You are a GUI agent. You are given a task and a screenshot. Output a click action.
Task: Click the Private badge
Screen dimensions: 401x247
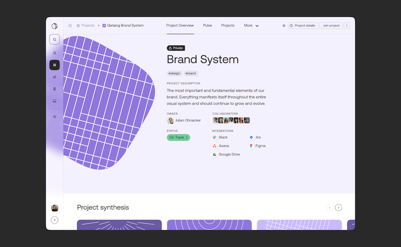coord(176,48)
